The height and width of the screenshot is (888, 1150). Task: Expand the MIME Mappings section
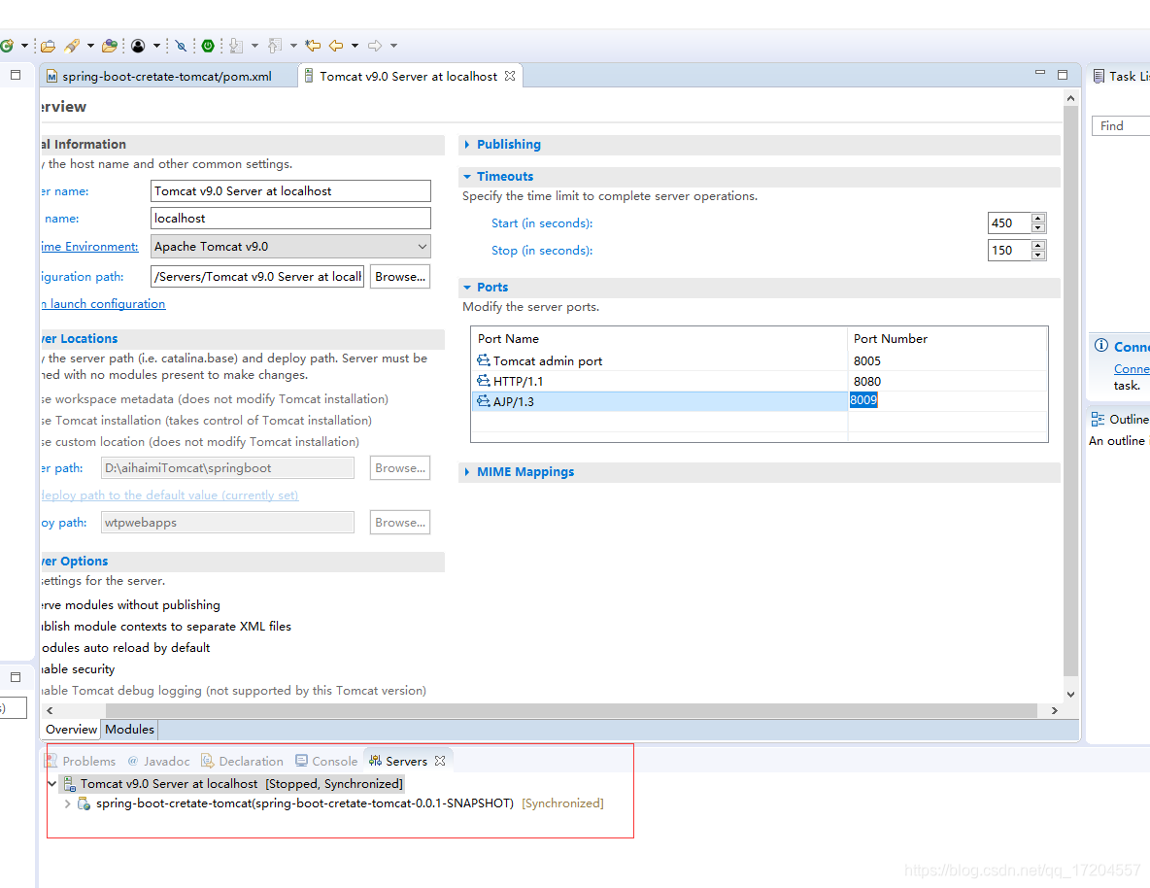point(467,472)
